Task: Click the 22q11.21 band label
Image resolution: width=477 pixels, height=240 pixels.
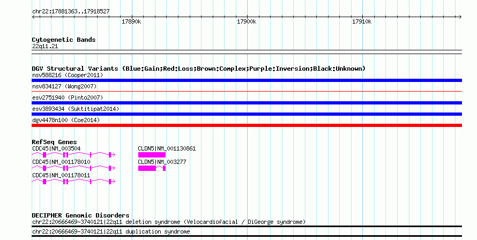Action: coord(45,46)
